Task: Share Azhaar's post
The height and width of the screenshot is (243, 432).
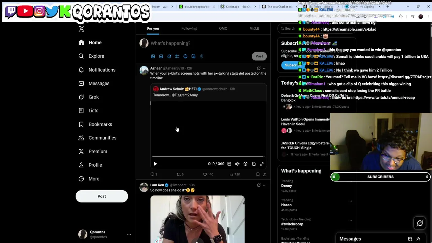Action: tap(265, 174)
